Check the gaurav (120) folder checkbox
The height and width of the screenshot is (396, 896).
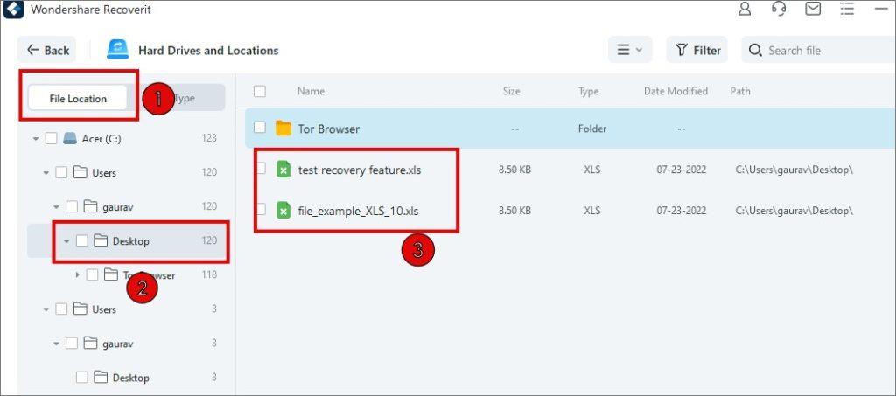72,206
